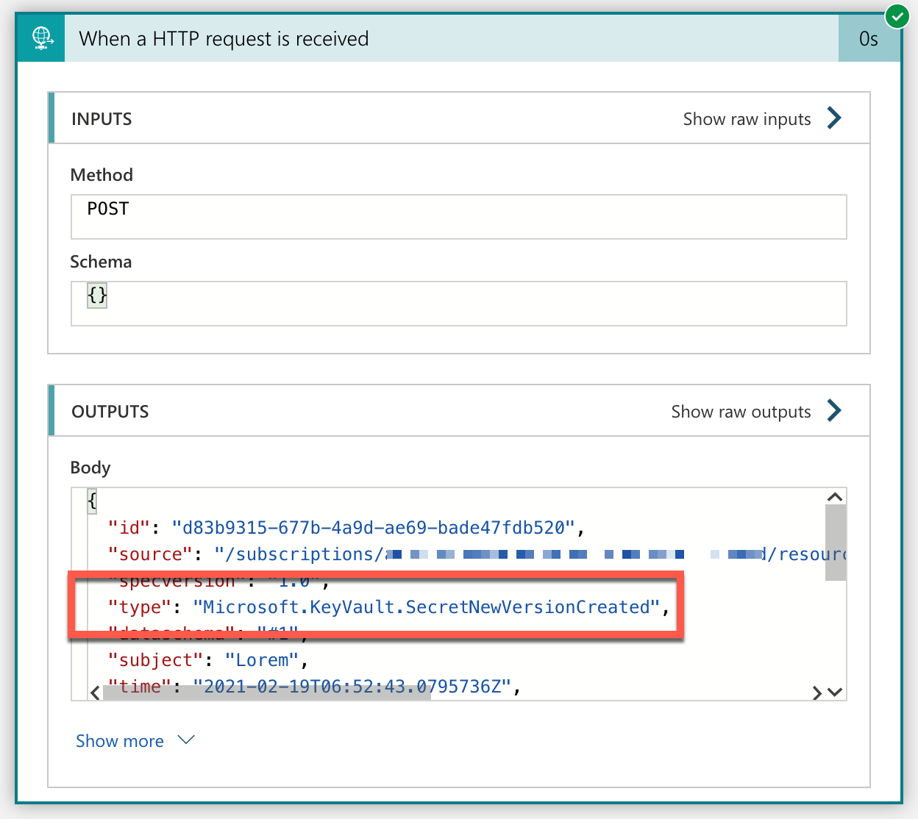Click the Show more link
Viewport: 918px width, 819px height.
click(120, 741)
